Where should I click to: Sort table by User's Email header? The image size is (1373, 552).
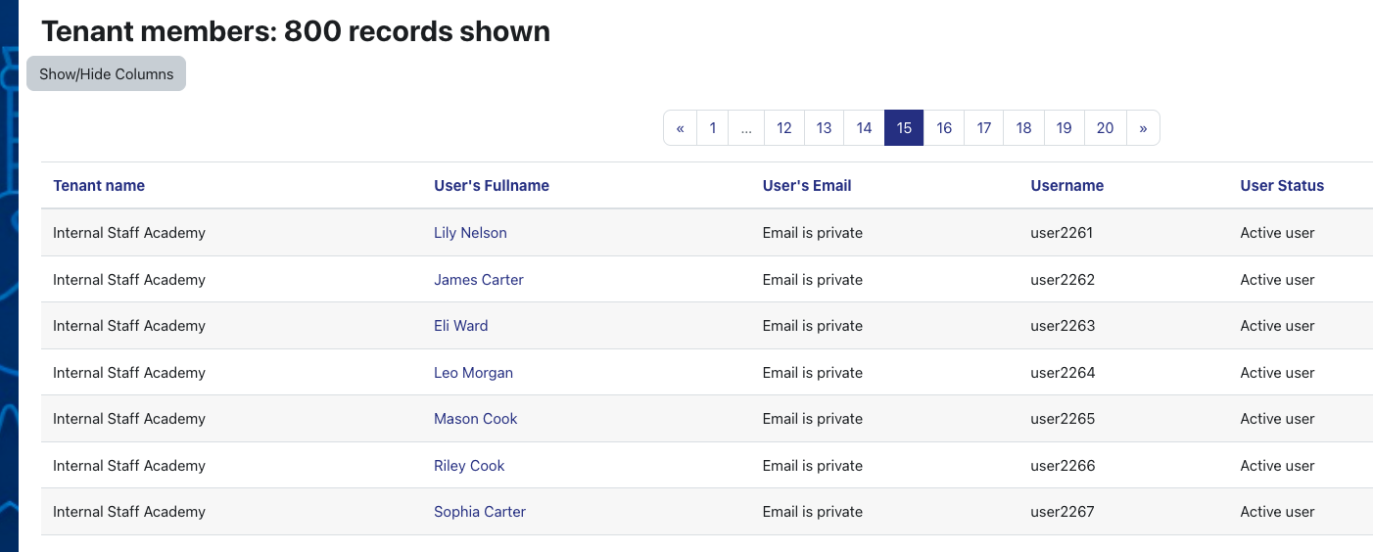[x=807, y=186]
